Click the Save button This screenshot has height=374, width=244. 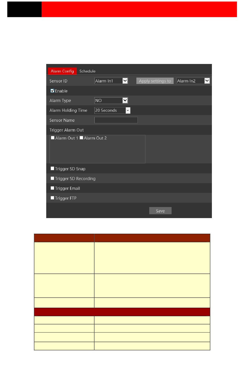[x=160, y=211]
